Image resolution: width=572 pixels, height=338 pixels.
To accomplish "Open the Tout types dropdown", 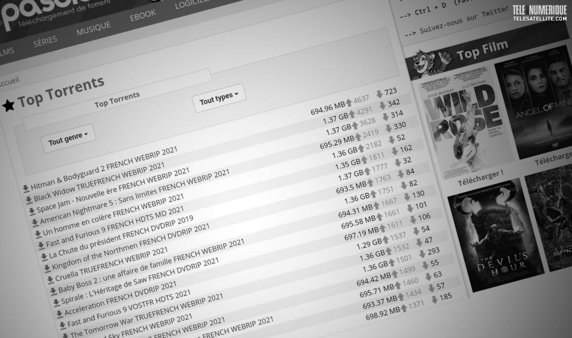I will click(x=219, y=98).
